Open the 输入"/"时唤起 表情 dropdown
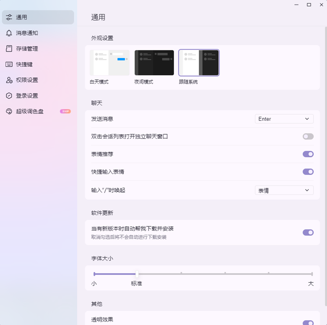The height and width of the screenshot is (325, 327). tap(284, 190)
